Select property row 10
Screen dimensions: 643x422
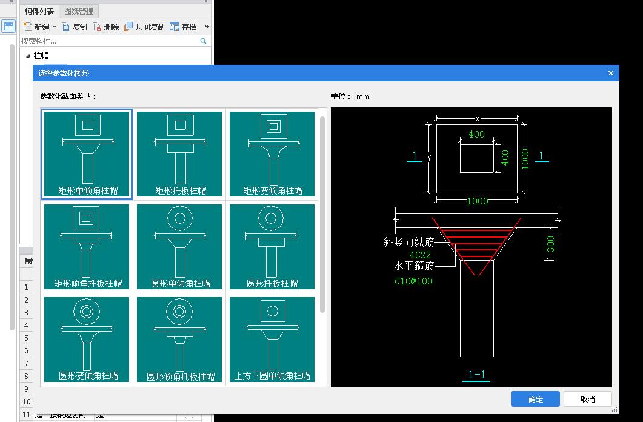(26, 401)
